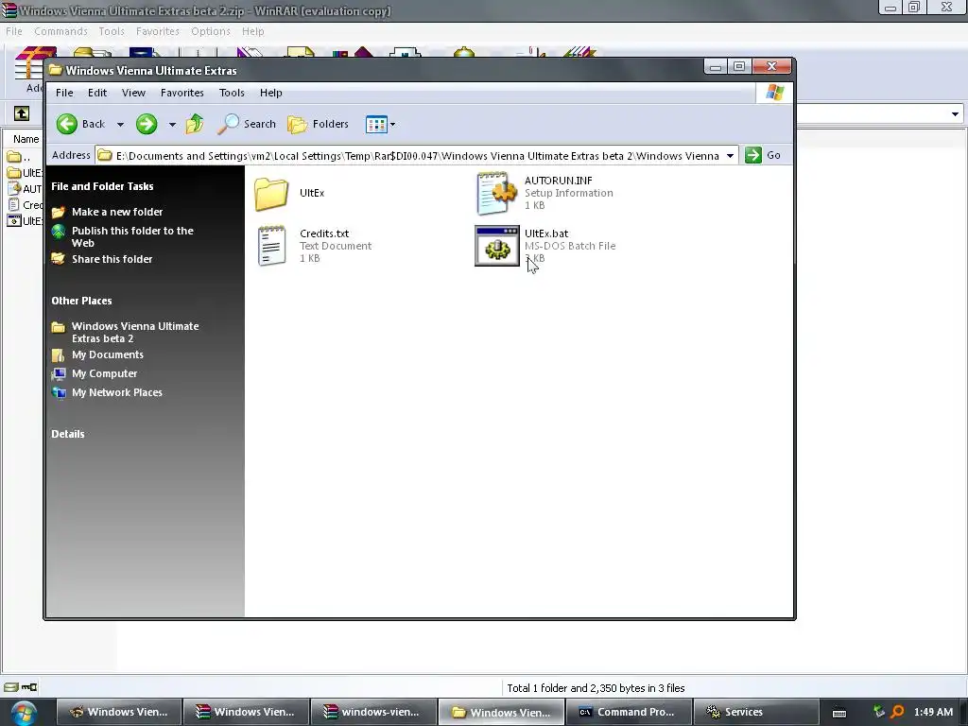This screenshot has width=968, height=726.
Task: Click WinRAR's up-one-level arrow icon
Action: 22,113
